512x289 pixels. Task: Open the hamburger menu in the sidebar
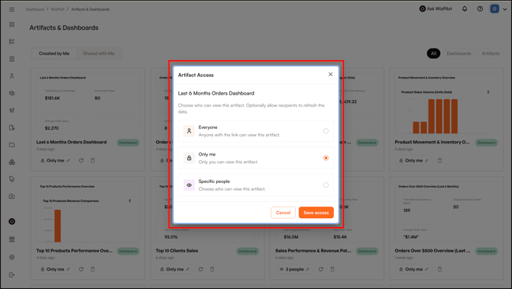pos(11,9)
